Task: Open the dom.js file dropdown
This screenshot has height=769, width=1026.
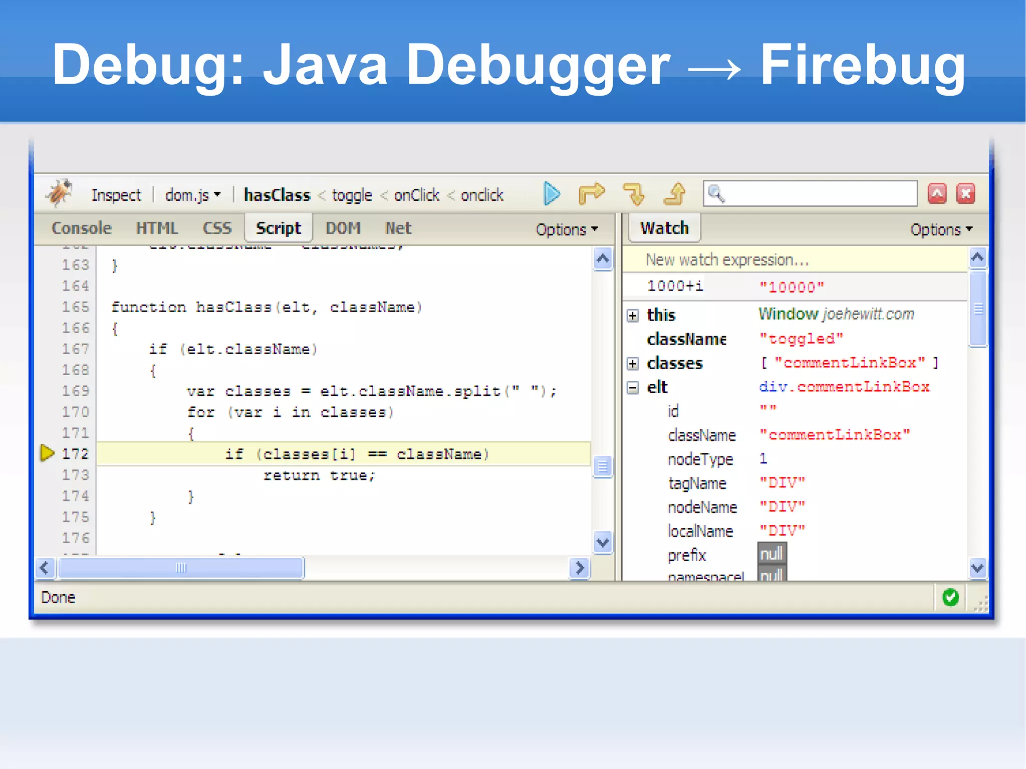Action: click(193, 195)
